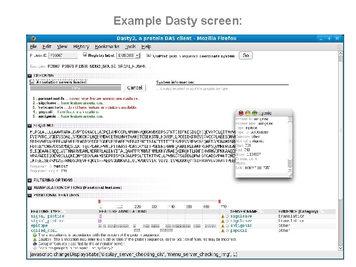Select example protein MDM2_MOUSE
356x267 pixels.
click(x=103, y=66)
